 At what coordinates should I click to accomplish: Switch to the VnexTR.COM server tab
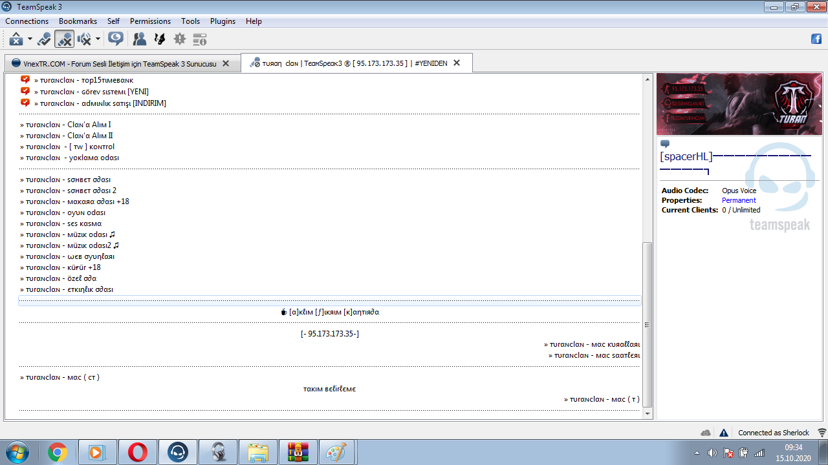click(120, 63)
